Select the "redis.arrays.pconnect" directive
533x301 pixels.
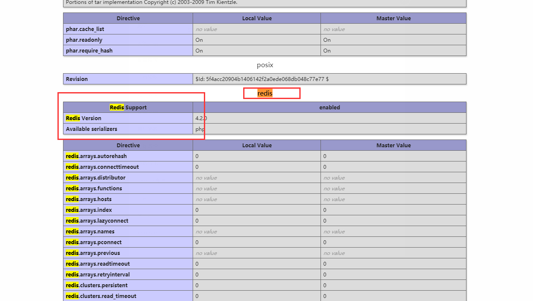pos(94,242)
